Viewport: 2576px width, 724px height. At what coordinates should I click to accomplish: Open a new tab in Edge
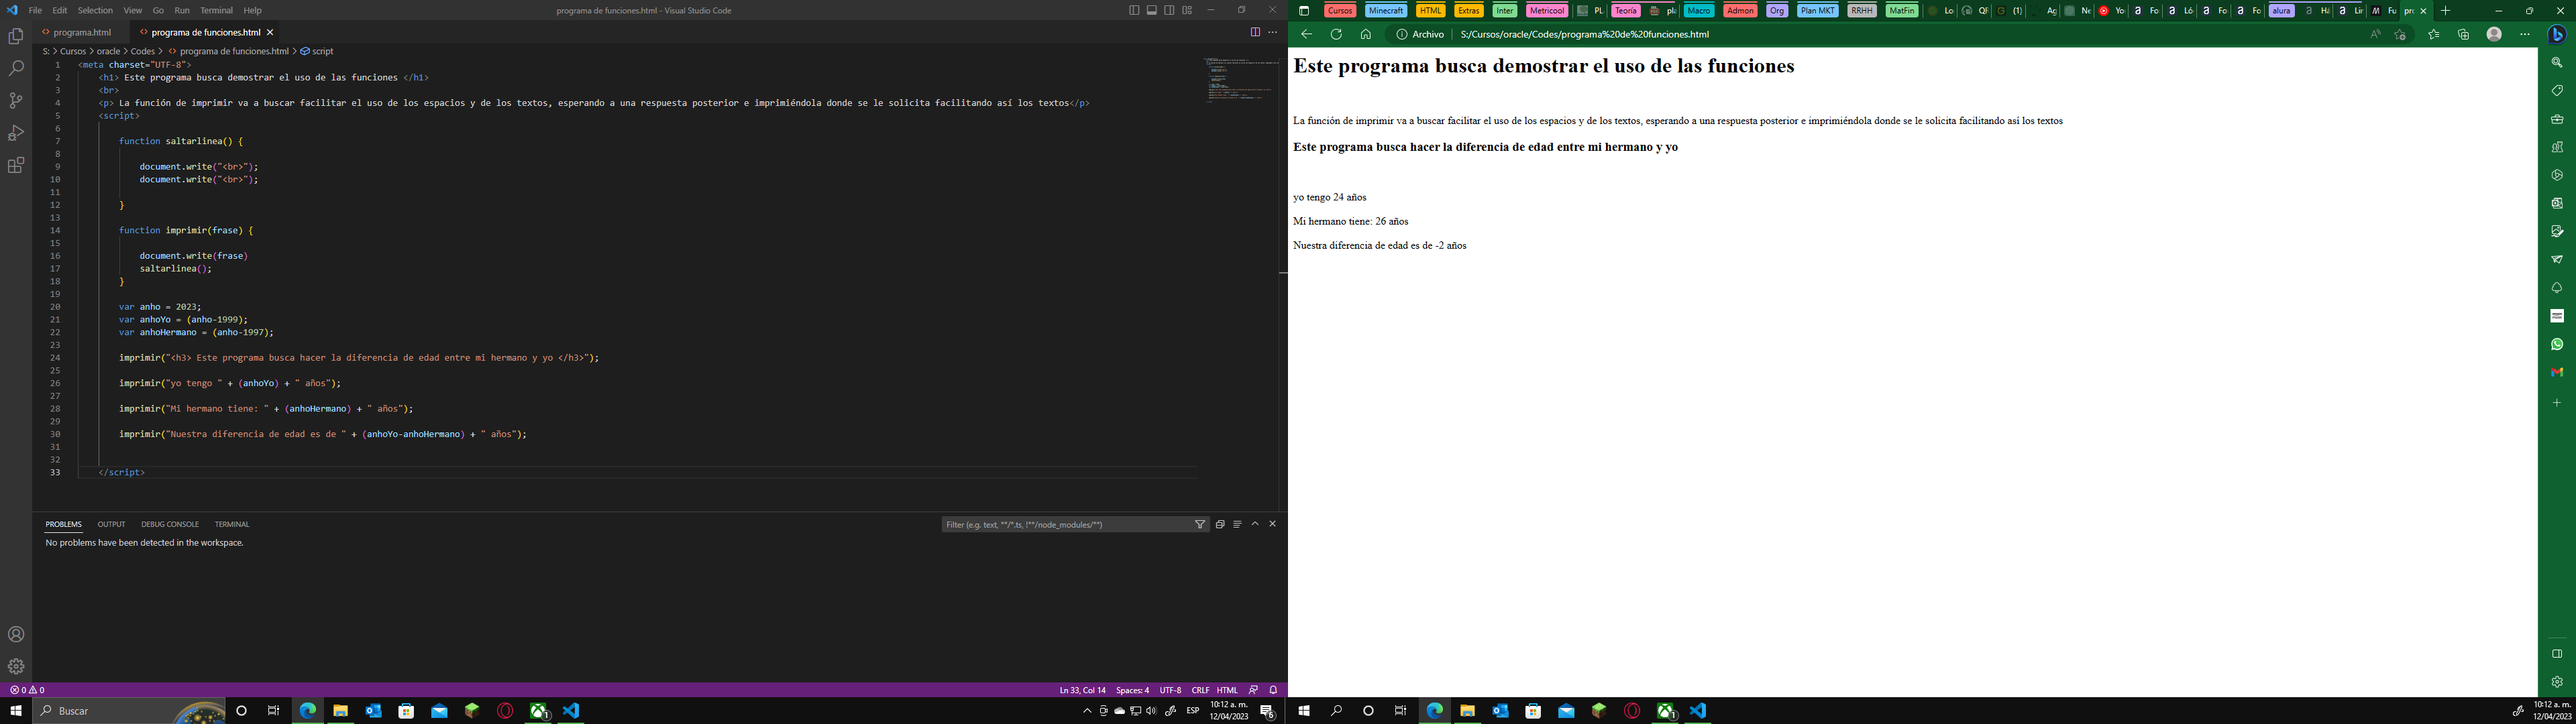pos(2445,11)
